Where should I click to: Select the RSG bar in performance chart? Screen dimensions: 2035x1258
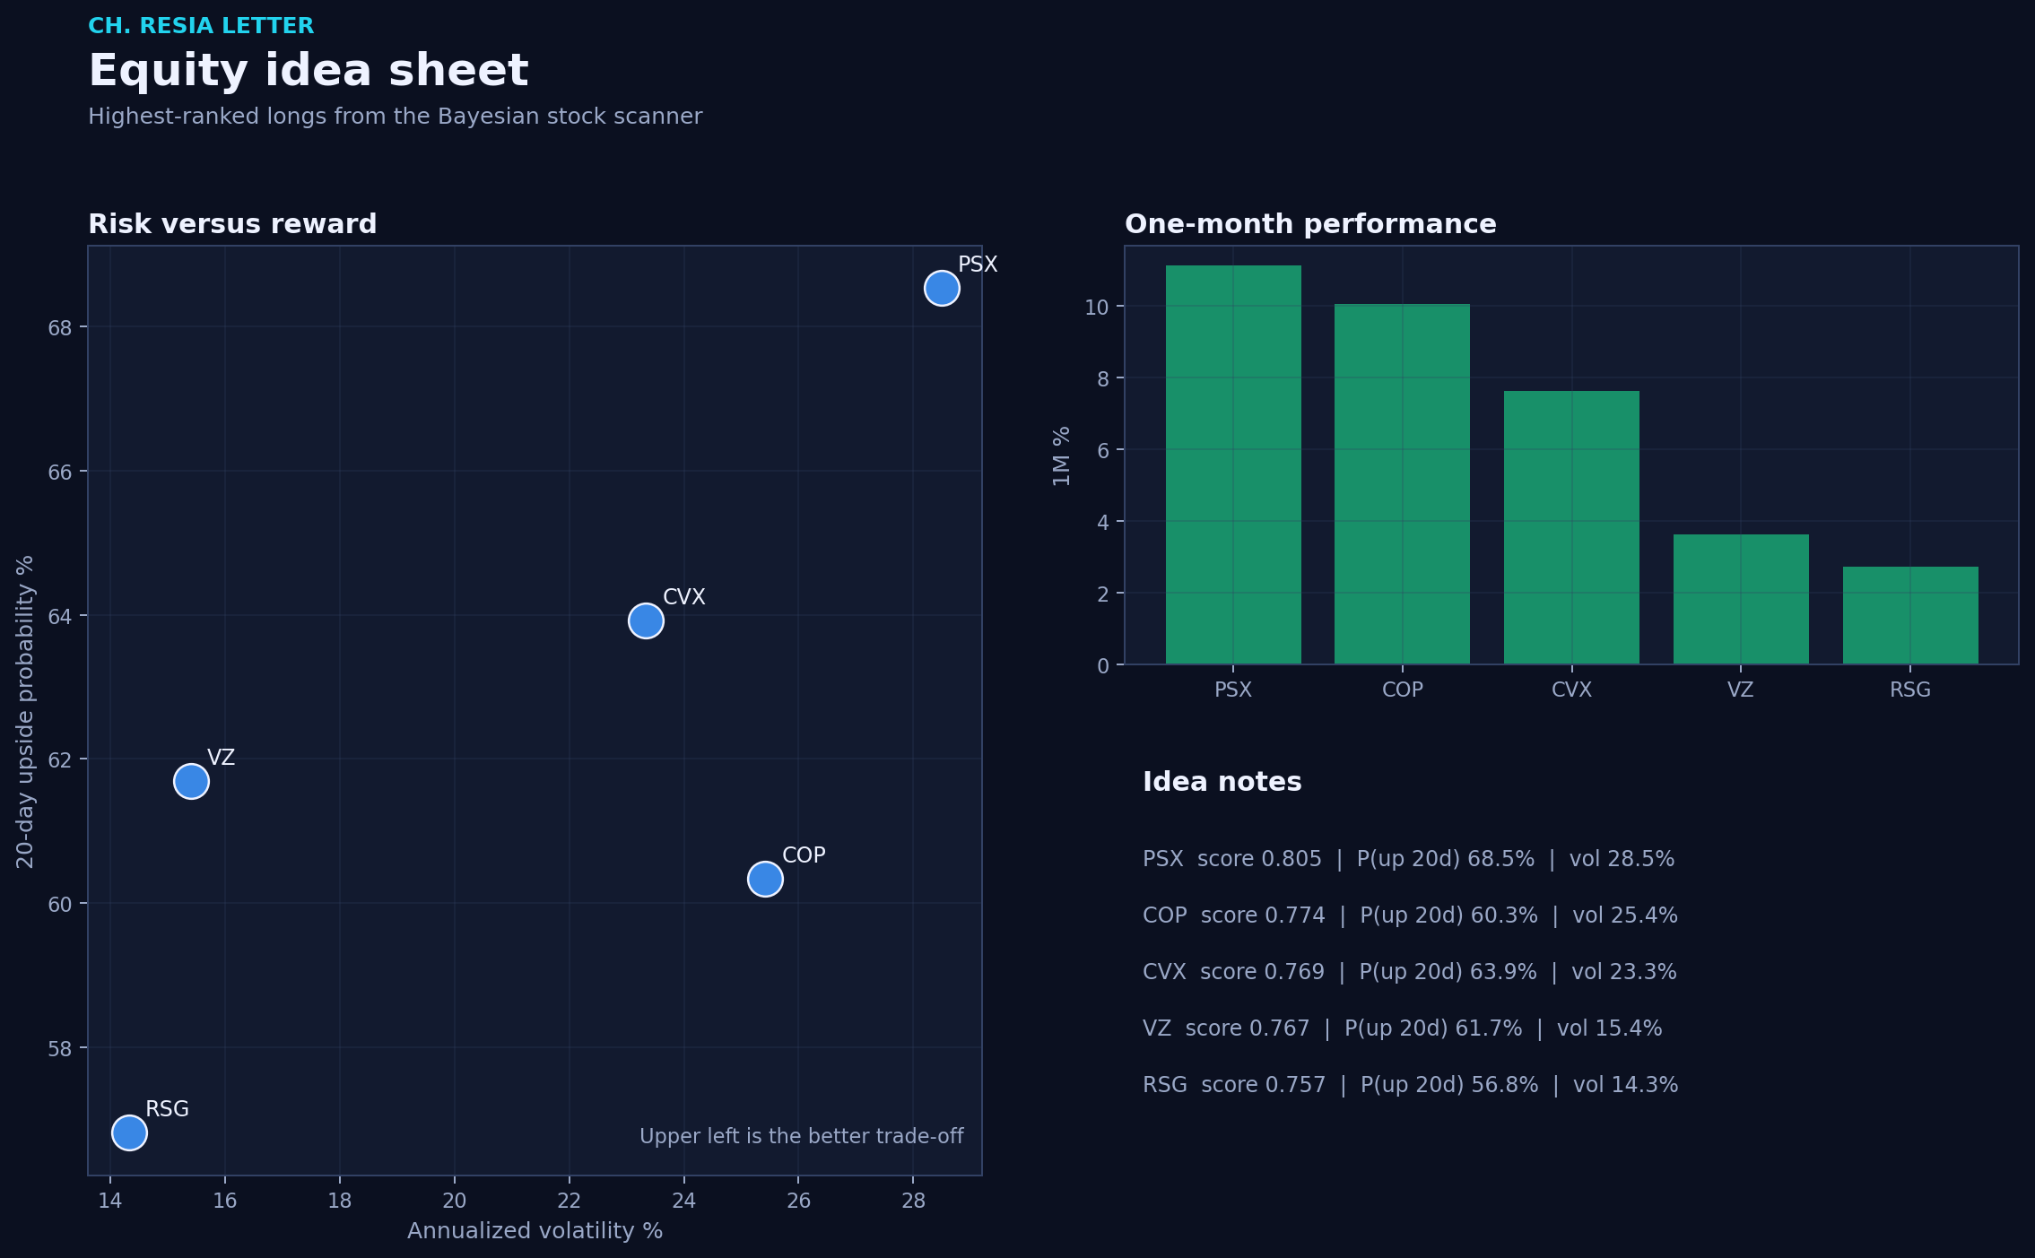pyautogui.click(x=1910, y=615)
